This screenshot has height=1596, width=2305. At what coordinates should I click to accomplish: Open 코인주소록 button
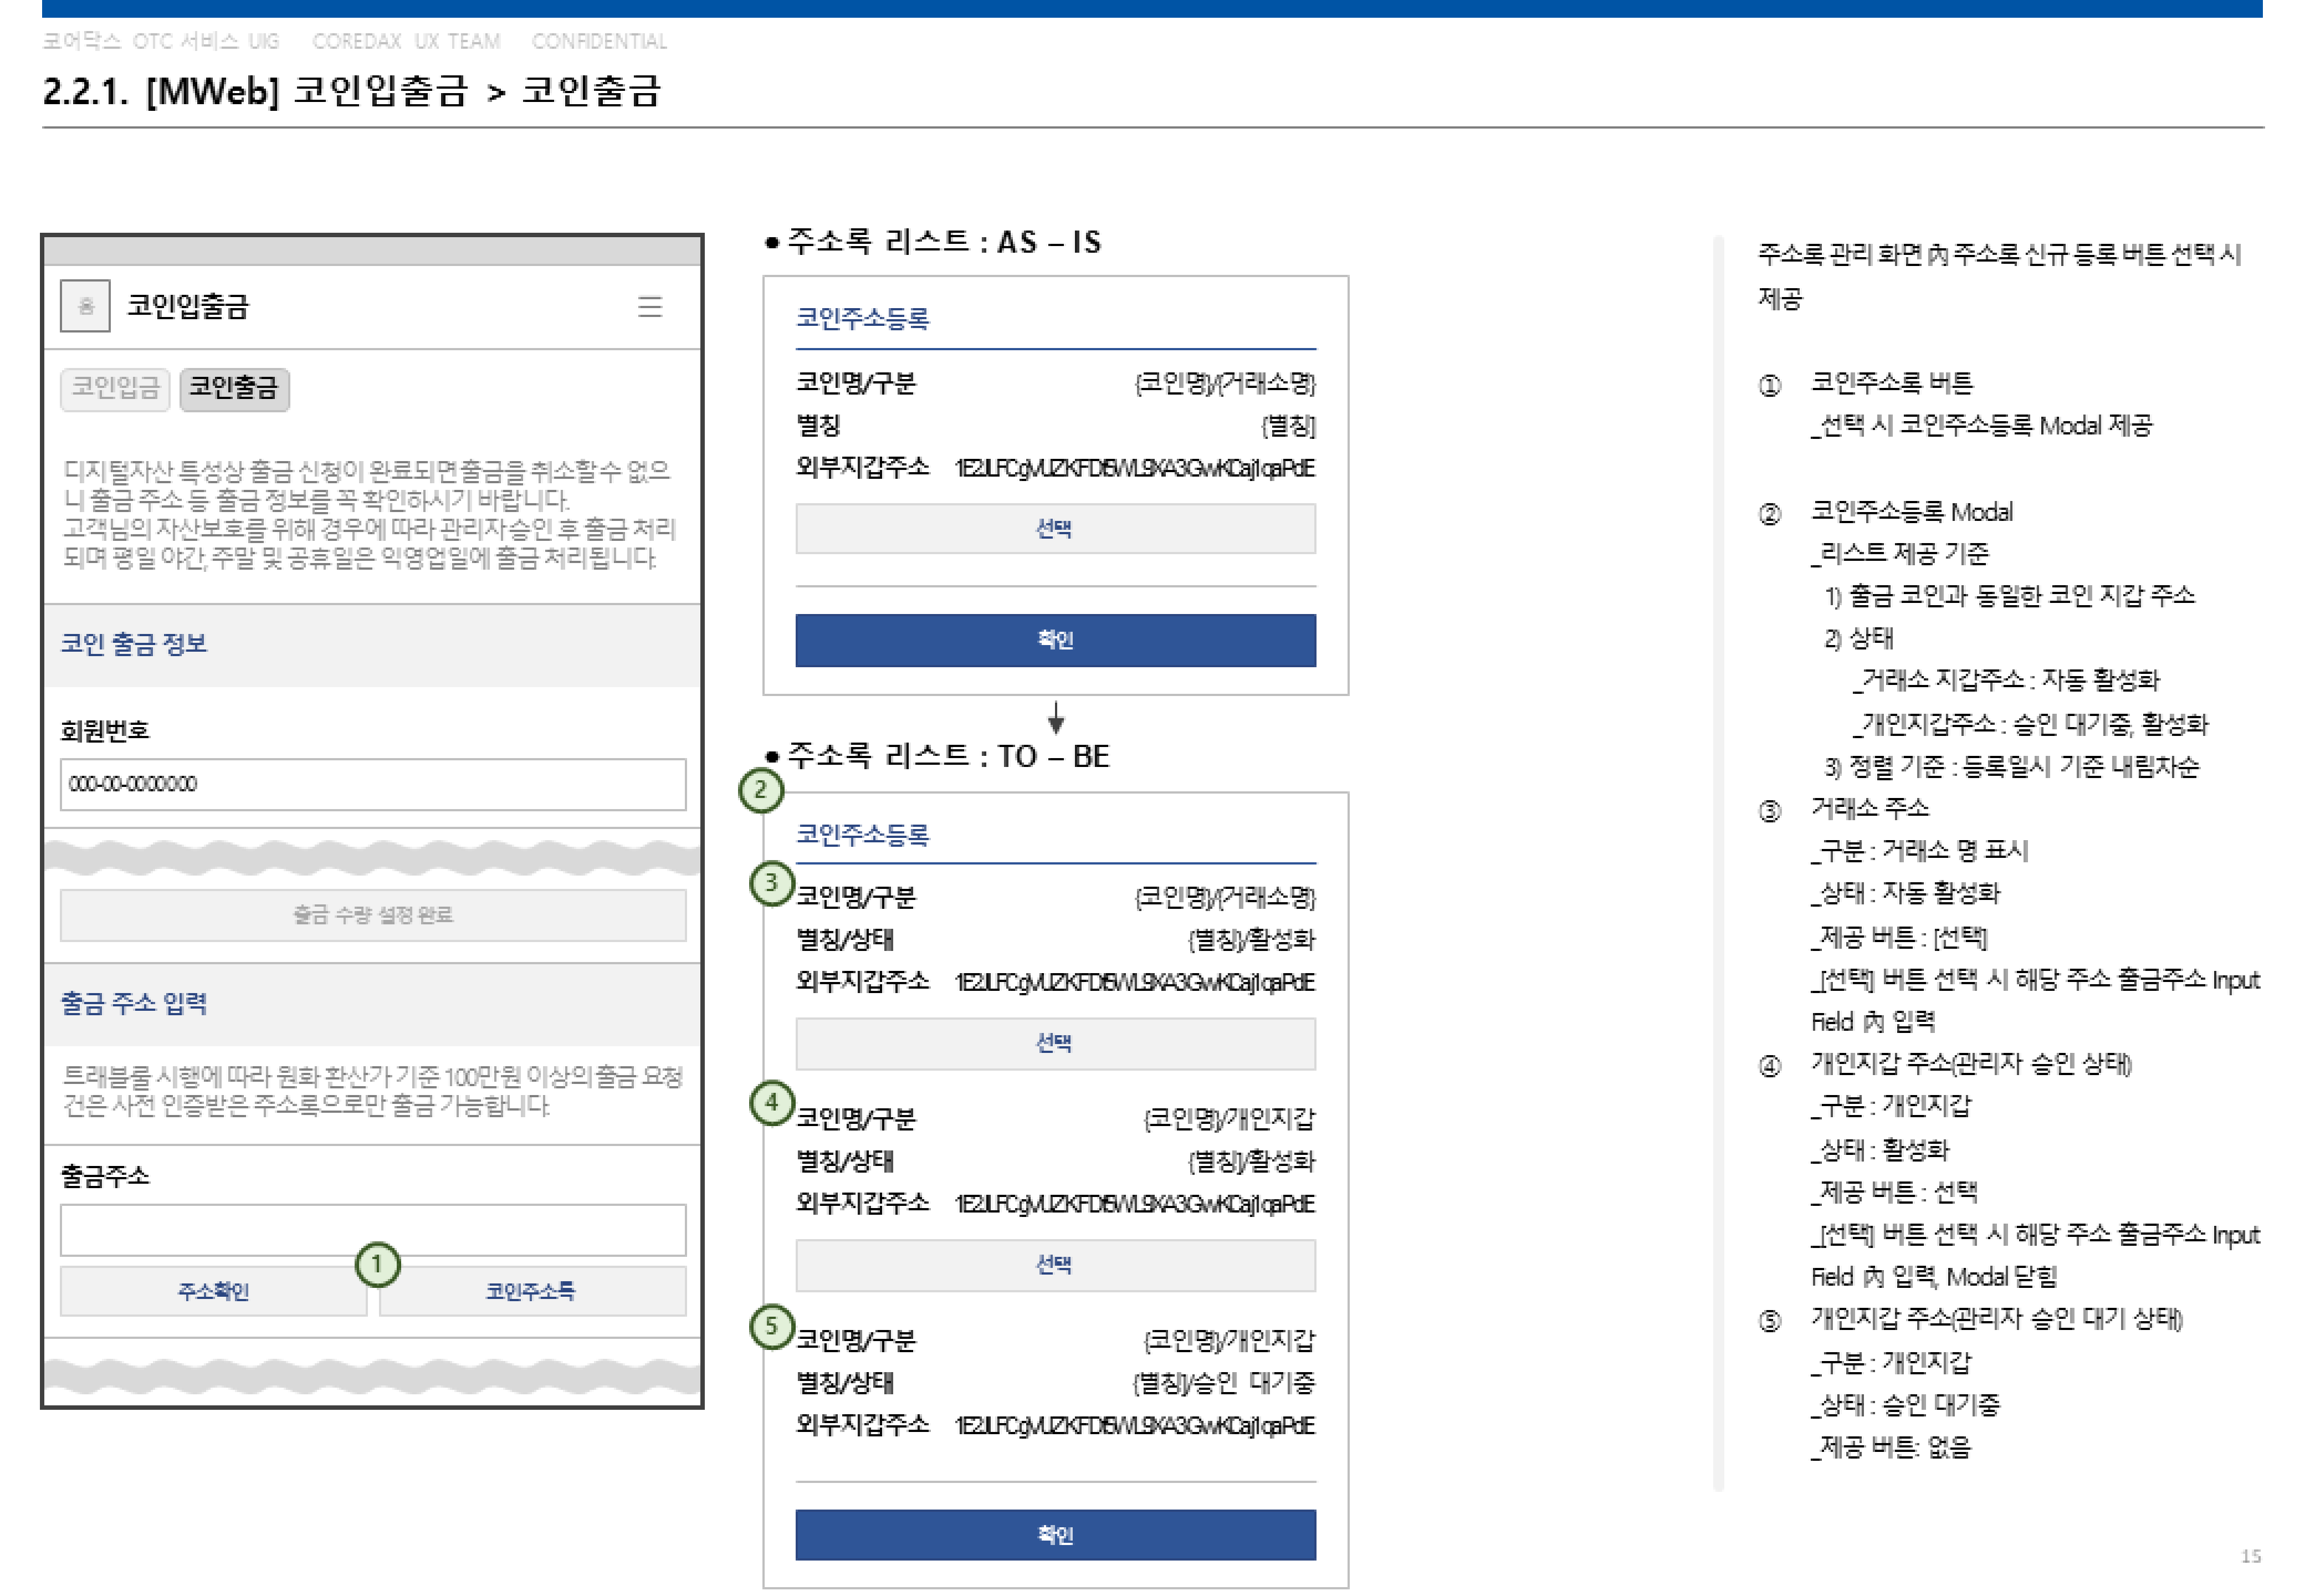pyautogui.click(x=532, y=1290)
